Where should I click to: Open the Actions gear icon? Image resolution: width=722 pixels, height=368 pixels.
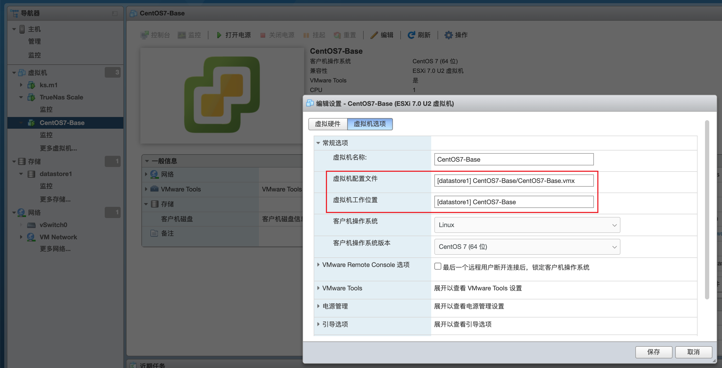(448, 35)
